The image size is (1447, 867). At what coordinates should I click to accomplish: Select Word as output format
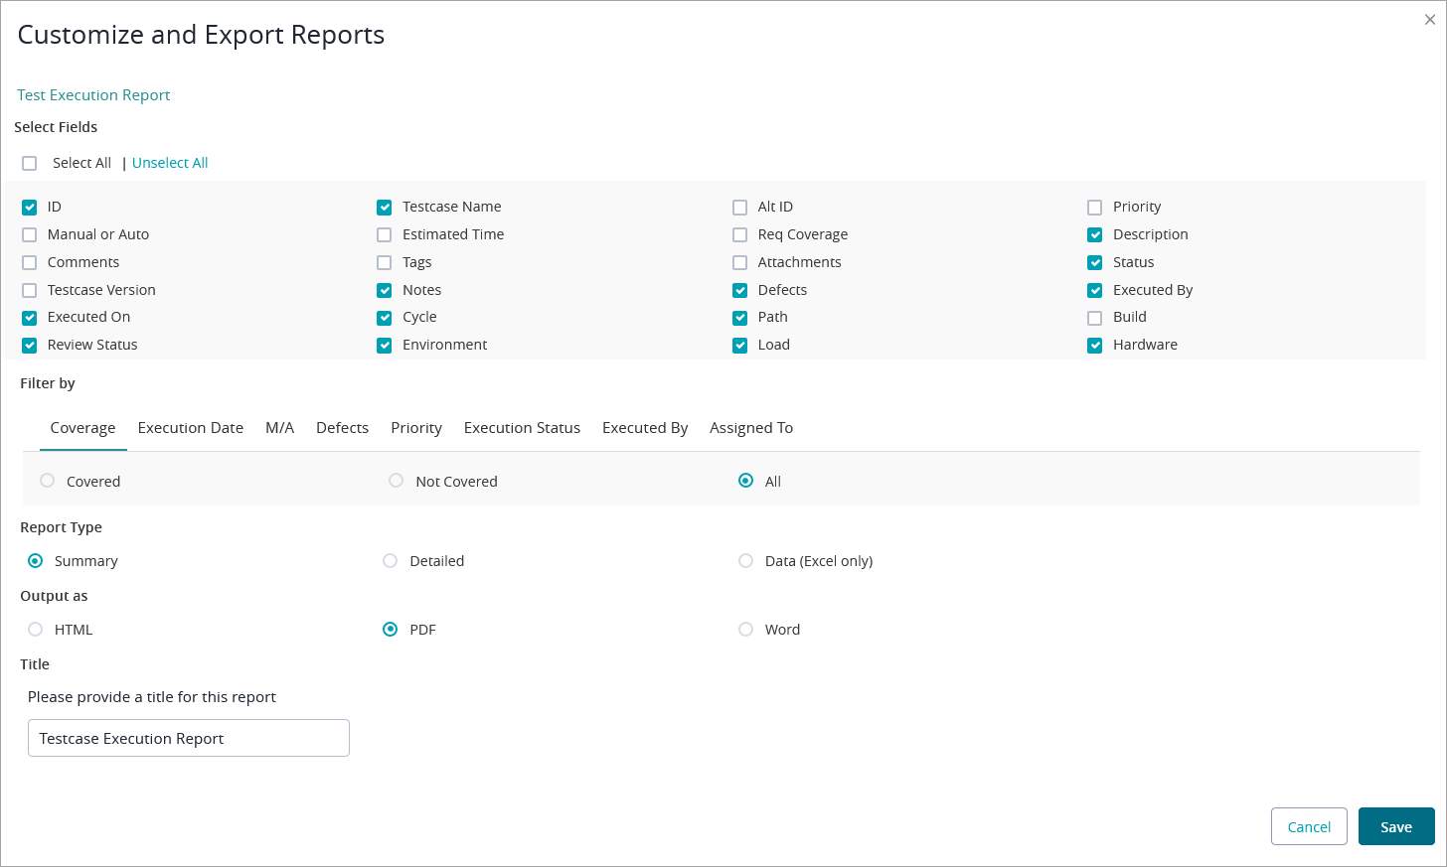coord(745,630)
